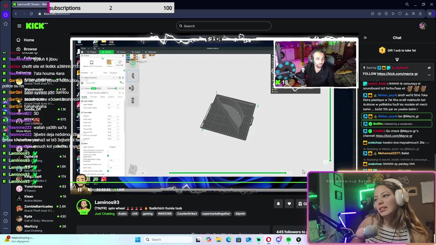Open ZombieBarricades channel in sidebar
436x245 pixels.
41,208
